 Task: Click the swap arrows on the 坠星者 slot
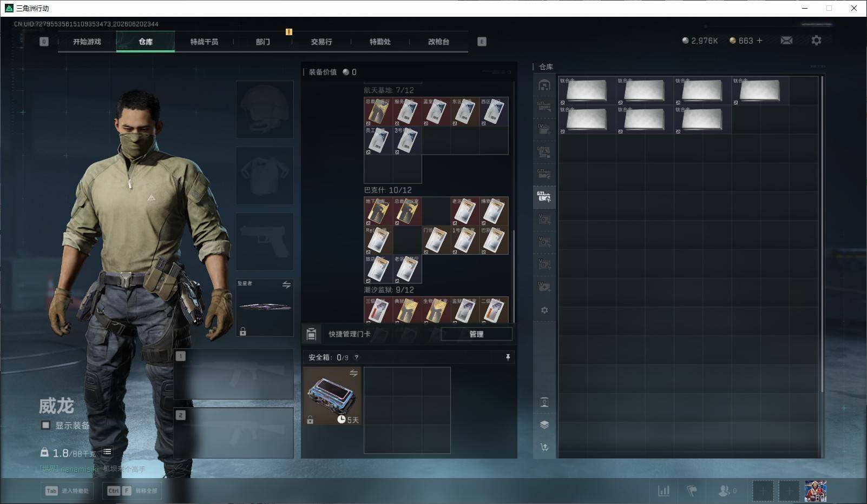[286, 285]
